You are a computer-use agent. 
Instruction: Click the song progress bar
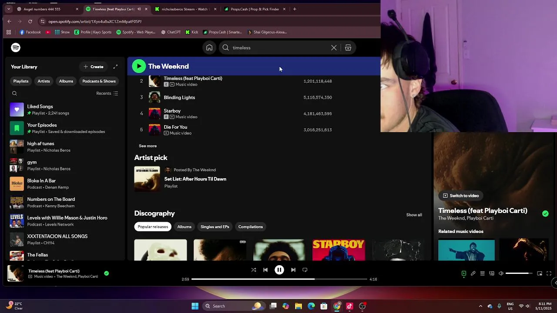pyautogui.click(x=279, y=279)
